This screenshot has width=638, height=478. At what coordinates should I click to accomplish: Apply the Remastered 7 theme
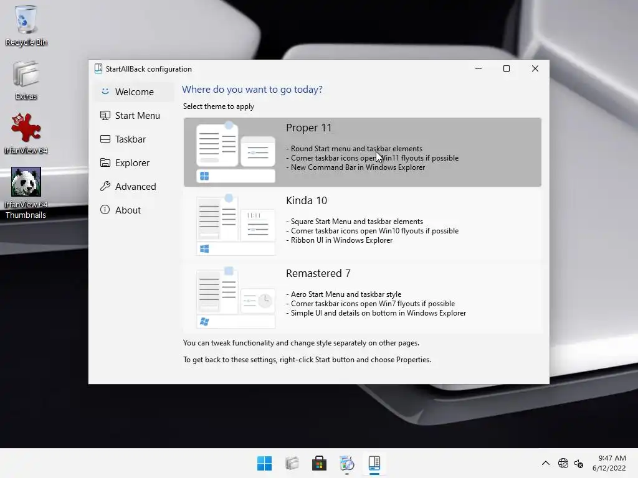coord(362,298)
